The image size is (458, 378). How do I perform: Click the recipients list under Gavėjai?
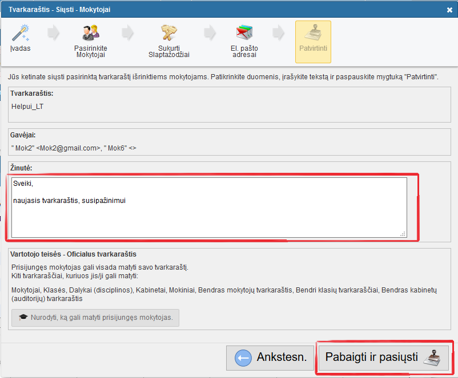click(74, 148)
